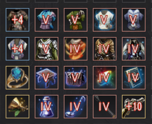152x124 pixels.
Task: Click the blue gemstone gold ring
Action: pos(17,78)
